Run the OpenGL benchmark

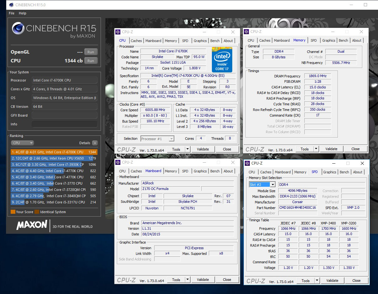point(91,52)
